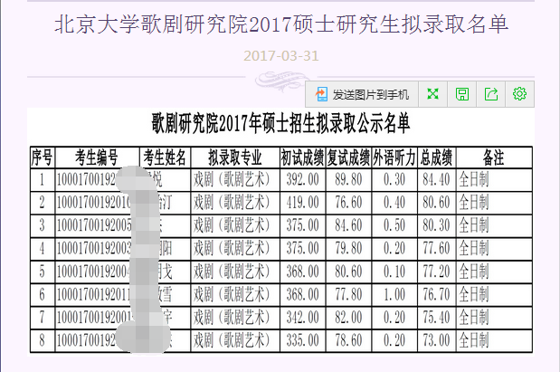The width and height of the screenshot is (560, 372).
Task: Click the 考生编号 column header
Action: click(x=97, y=157)
